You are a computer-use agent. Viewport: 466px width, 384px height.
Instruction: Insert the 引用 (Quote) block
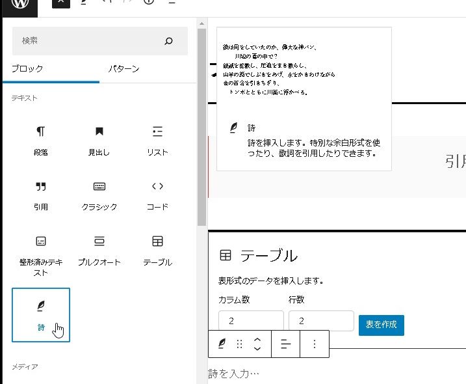(41, 195)
